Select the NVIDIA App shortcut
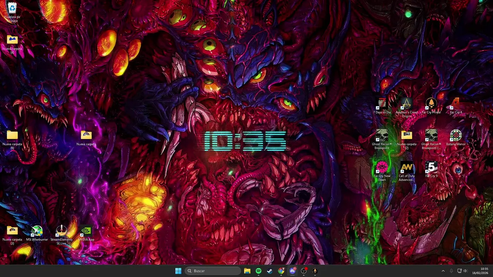Image resolution: width=493 pixels, height=277 pixels. (x=86, y=234)
